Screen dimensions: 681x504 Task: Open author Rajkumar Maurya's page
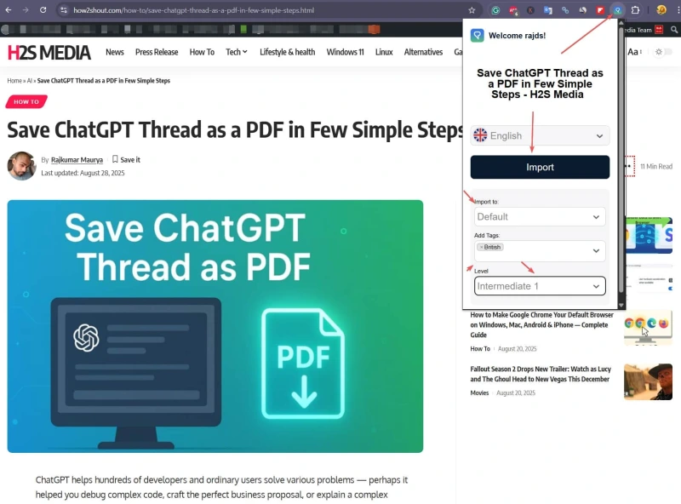pyautogui.click(x=77, y=159)
